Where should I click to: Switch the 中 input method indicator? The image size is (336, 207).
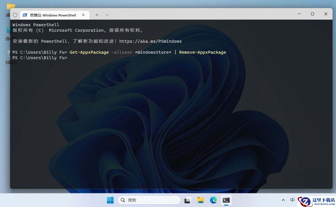click(x=292, y=200)
